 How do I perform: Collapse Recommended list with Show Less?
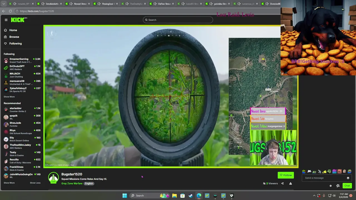[x=35, y=183]
